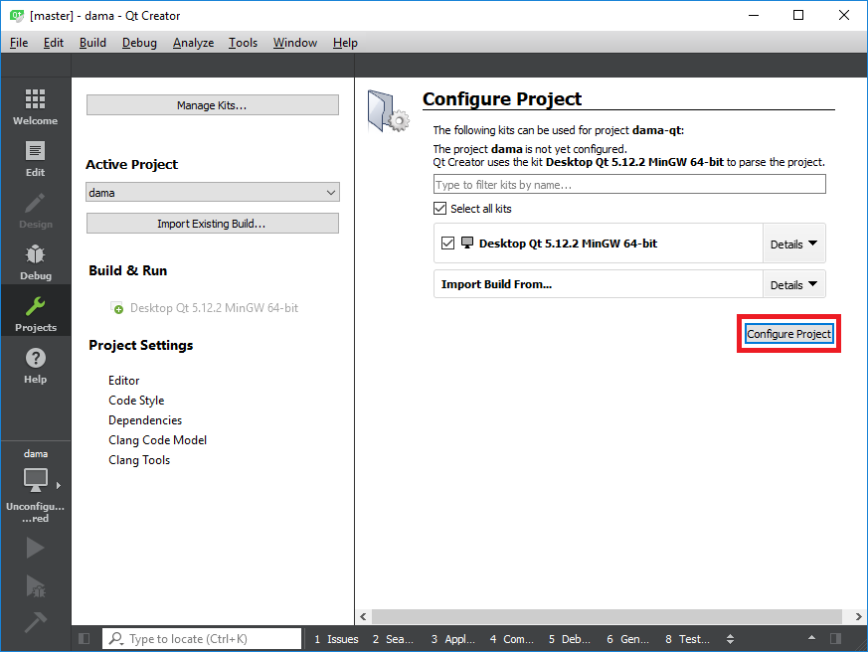Open Editor project settings
The height and width of the screenshot is (652, 868).
[x=124, y=381]
